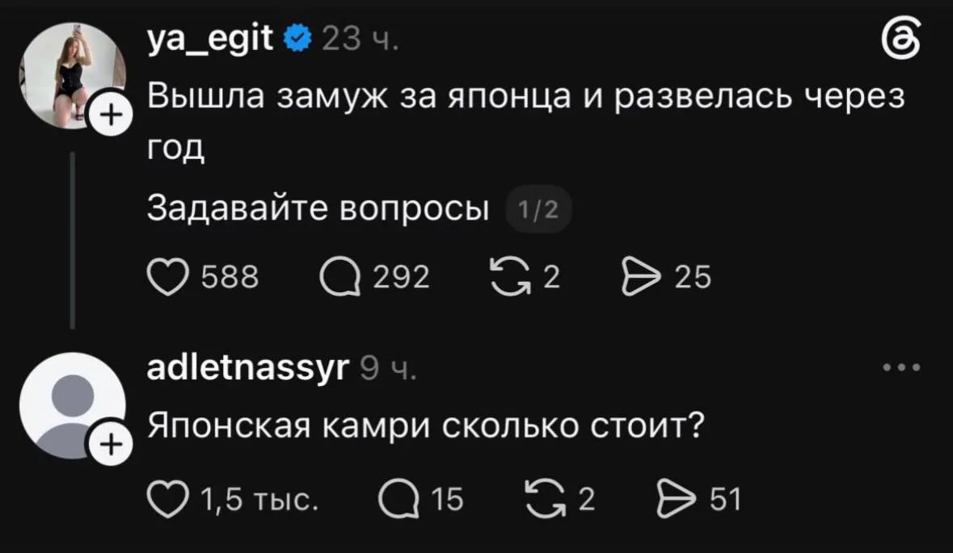Share ya_egit's post via send icon
Viewport: 953px width, 553px height.
[x=641, y=278]
